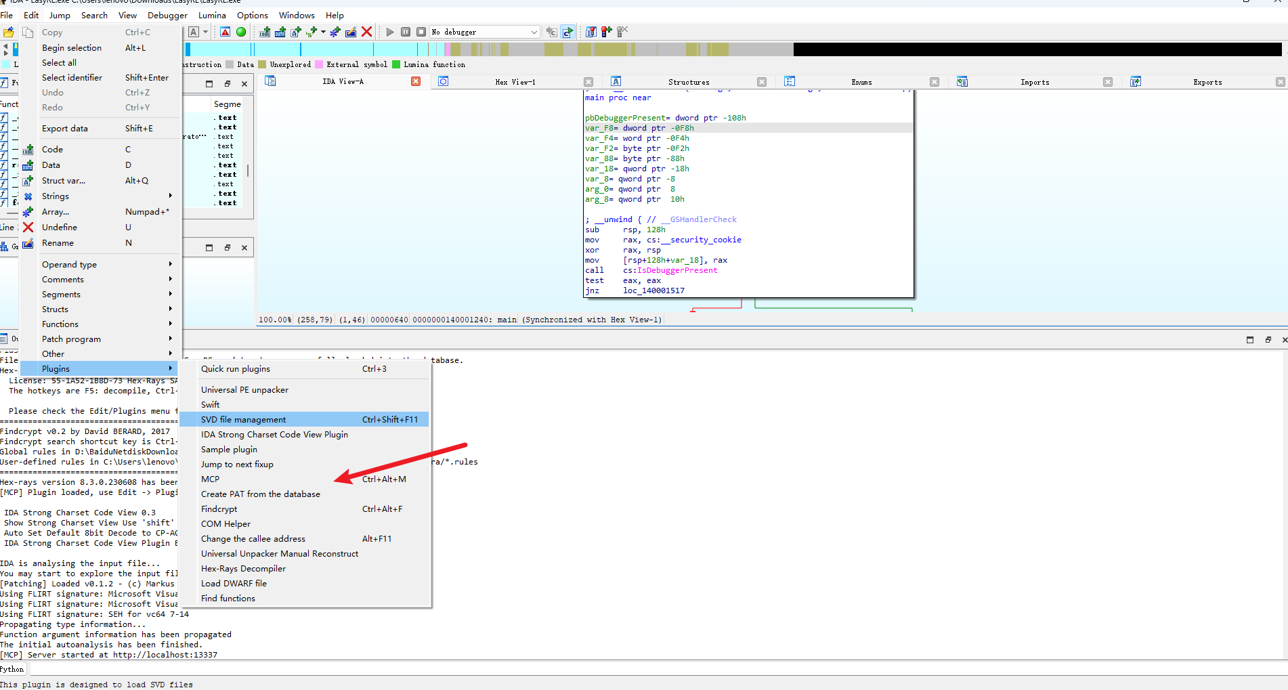Click 'IsDebuggerPresent' call in disassembly
1288x690 pixels.
(677, 270)
